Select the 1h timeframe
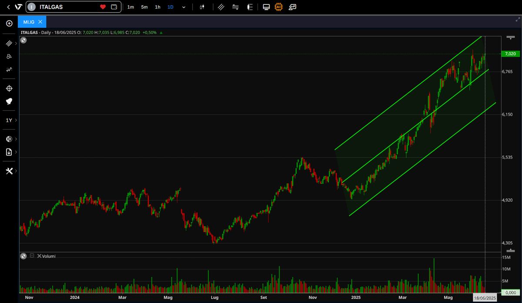The height and width of the screenshot is (303, 522). click(x=157, y=7)
